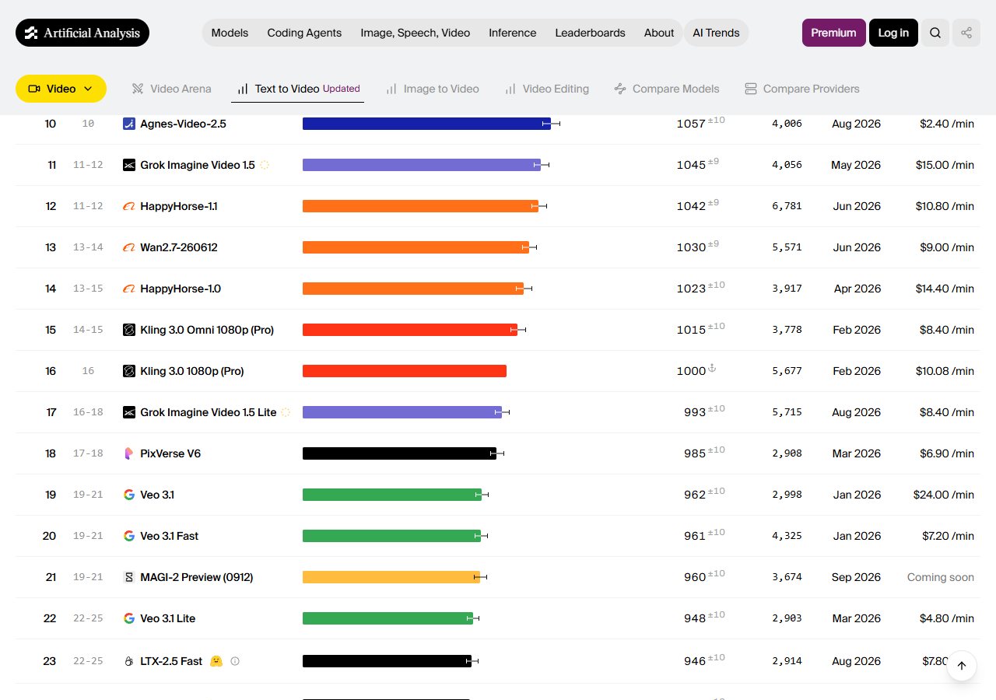Click the Kling 3.0 Omni 1080p logo icon
The image size is (996, 700).
[129, 330]
